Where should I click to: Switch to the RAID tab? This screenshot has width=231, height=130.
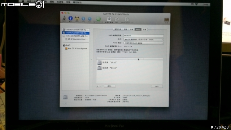point(138,30)
